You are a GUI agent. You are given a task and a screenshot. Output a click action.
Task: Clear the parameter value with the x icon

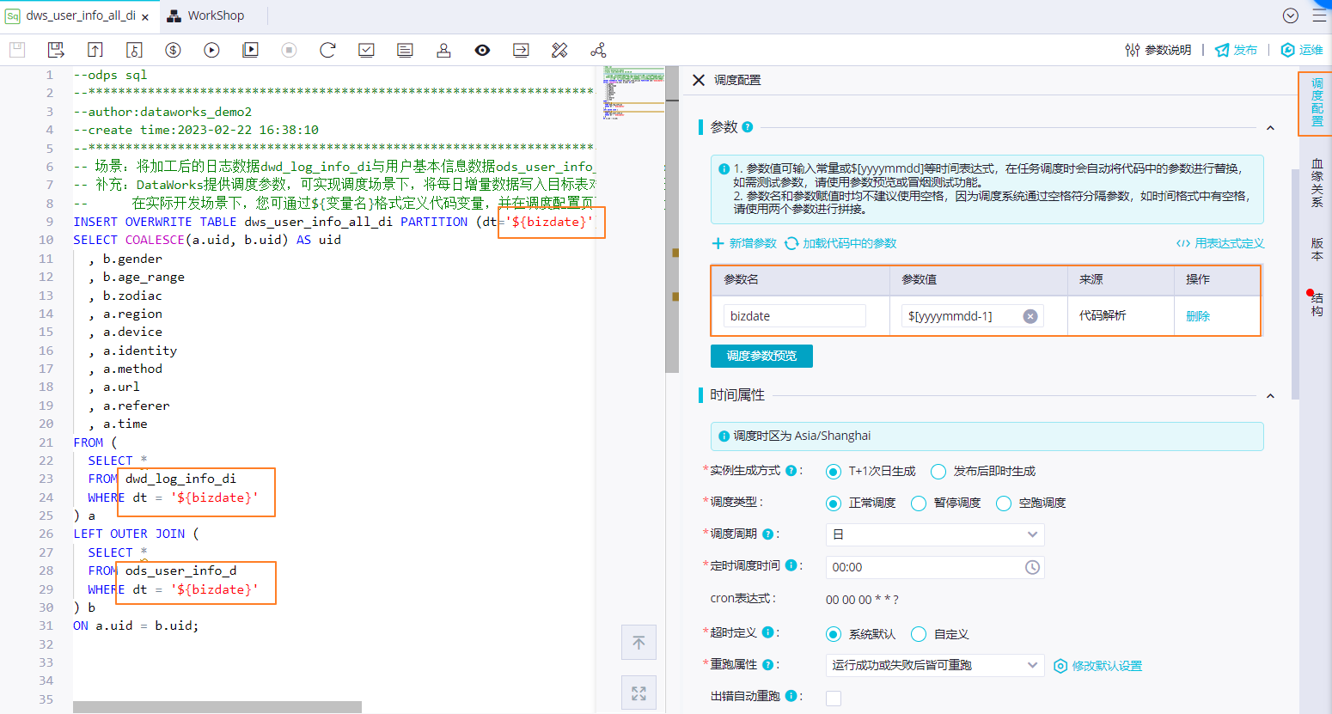pos(1030,316)
